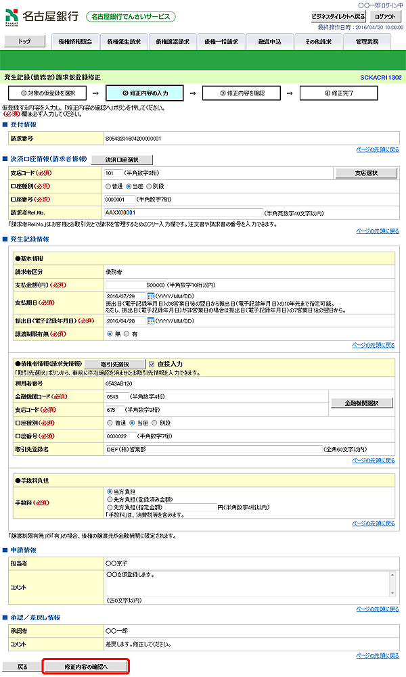Click ページの先頭に戻る under 債権者情報
The image size is (406, 677).
point(374,461)
